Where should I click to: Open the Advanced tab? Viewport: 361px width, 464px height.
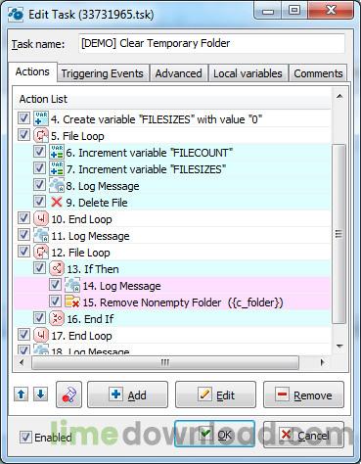(178, 73)
